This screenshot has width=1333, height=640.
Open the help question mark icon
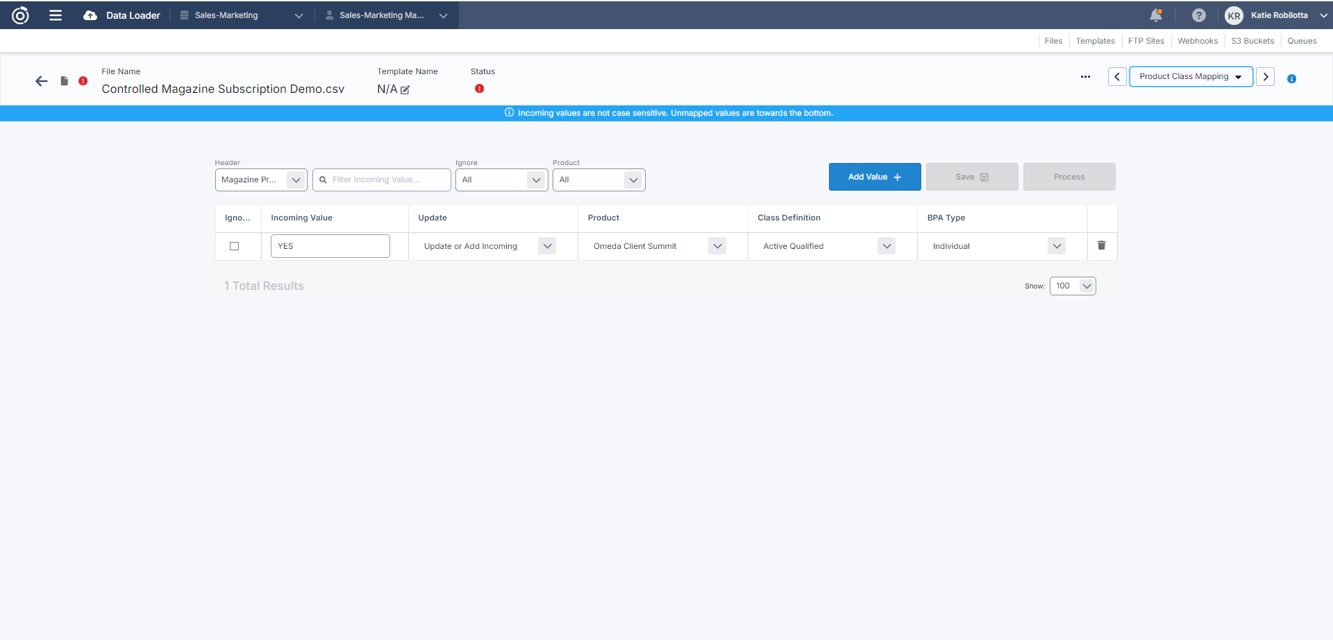pyautogui.click(x=1199, y=15)
